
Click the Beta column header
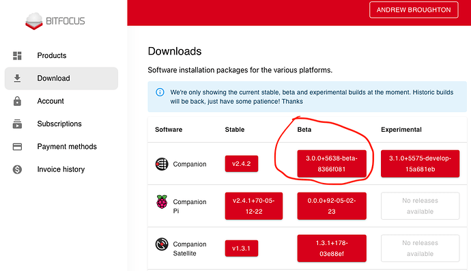pos(304,130)
